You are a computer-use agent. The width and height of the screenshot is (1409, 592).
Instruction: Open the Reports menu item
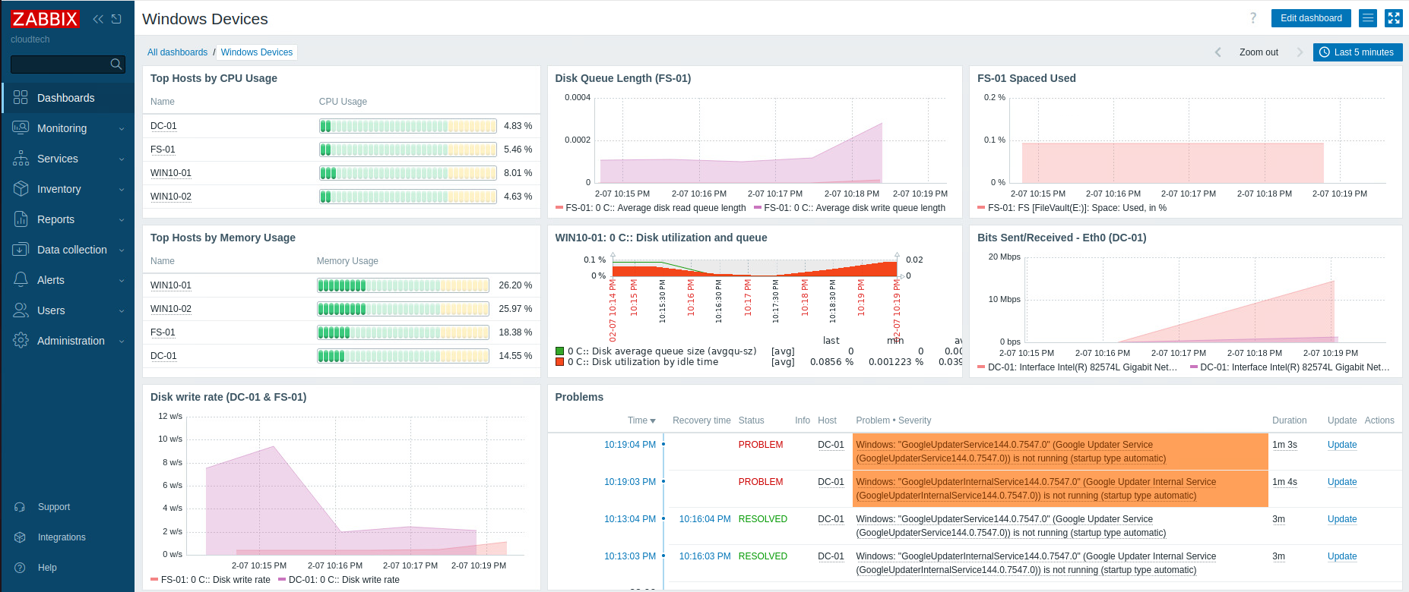(56, 219)
